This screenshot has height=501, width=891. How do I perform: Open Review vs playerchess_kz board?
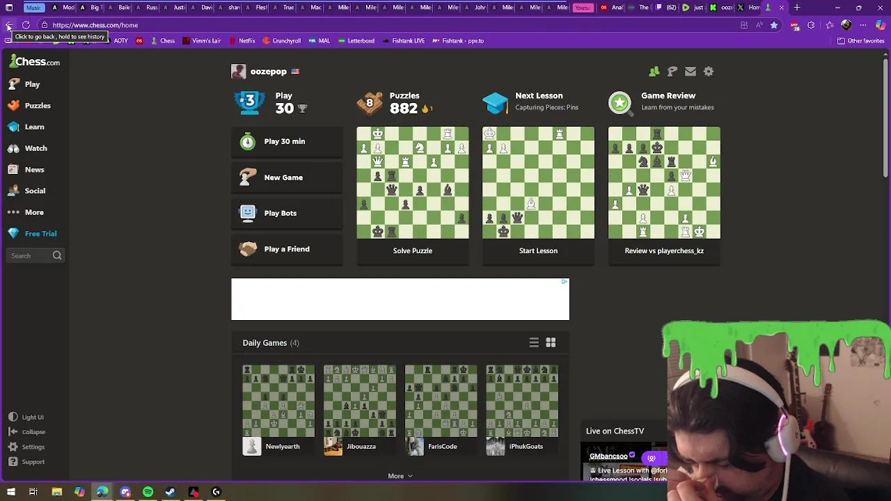(x=664, y=183)
